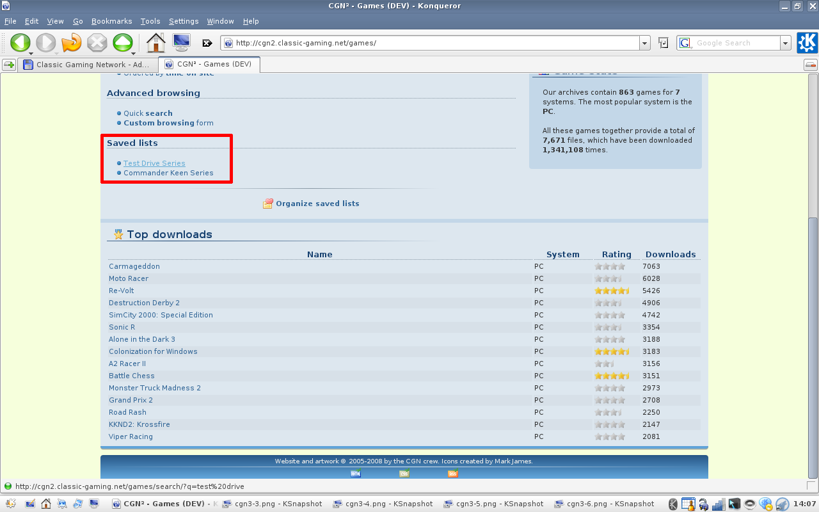This screenshot has height=512, width=819.
Task: Click the Organize saved lists link
Action: pos(317,204)
